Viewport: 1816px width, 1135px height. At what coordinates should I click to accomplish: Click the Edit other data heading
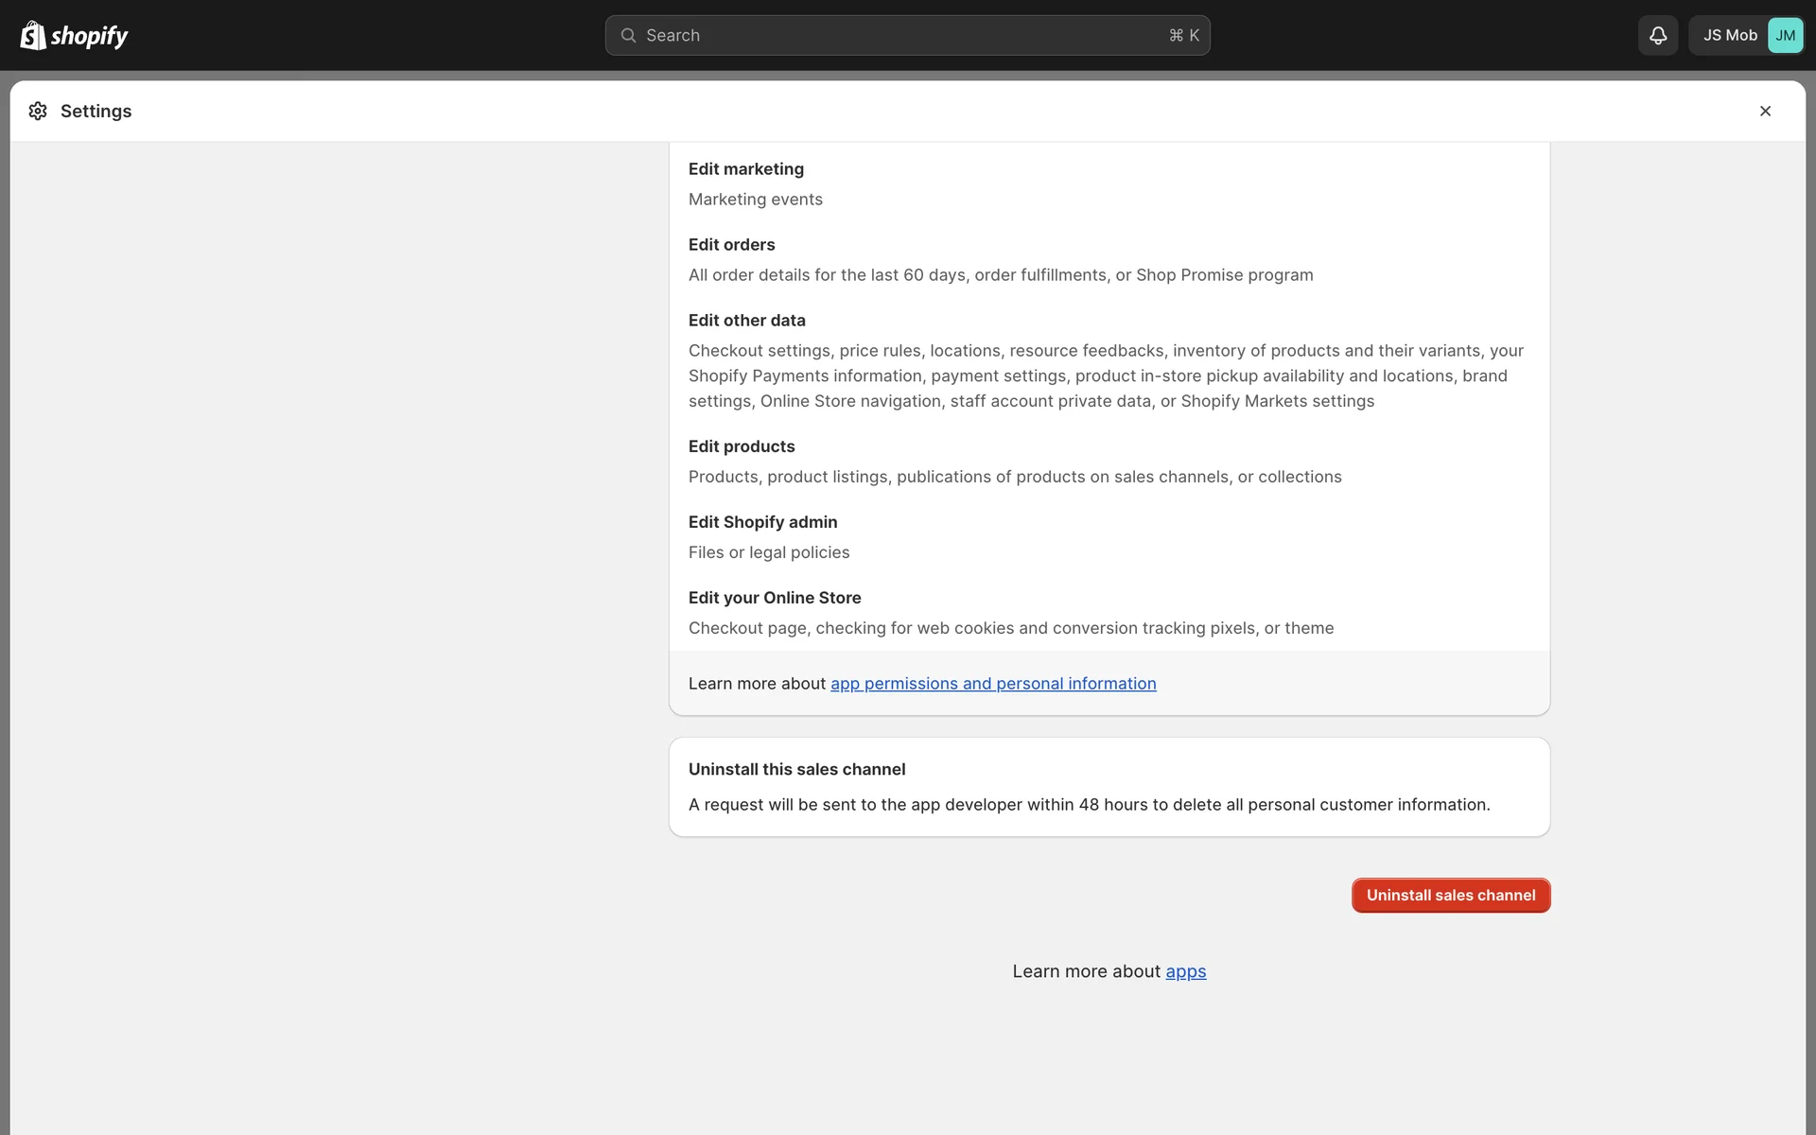pos(746,320)
